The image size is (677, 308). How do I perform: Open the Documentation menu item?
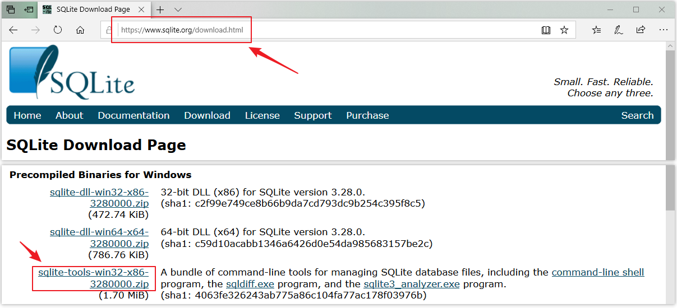click(133, 115)
